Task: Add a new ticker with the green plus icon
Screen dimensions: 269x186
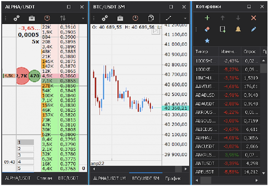Action: [207, 18]
